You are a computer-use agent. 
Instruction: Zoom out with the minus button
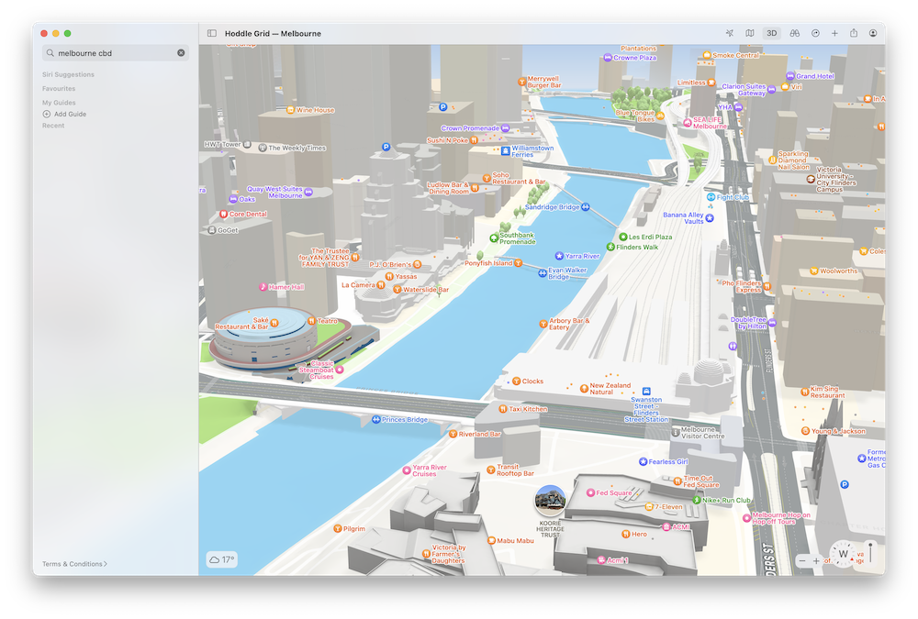(x=802, y=560)
